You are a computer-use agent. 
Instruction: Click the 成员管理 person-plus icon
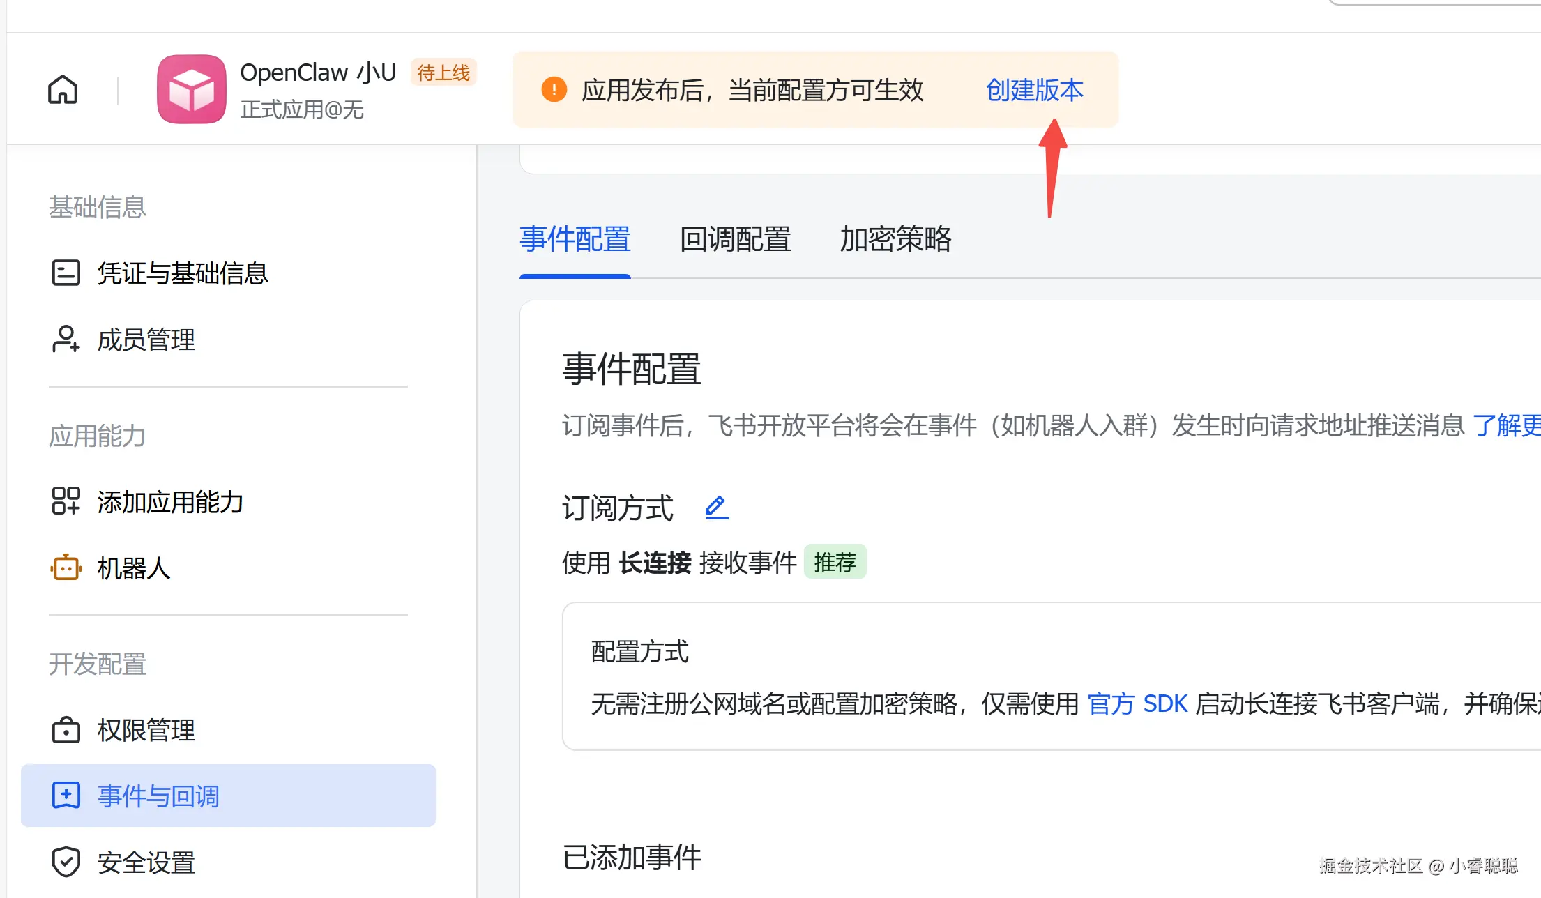(x=66, y=340)
